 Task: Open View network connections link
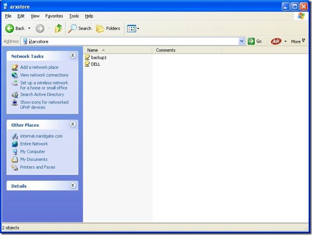pyautogui.click(x=44, y=75)
